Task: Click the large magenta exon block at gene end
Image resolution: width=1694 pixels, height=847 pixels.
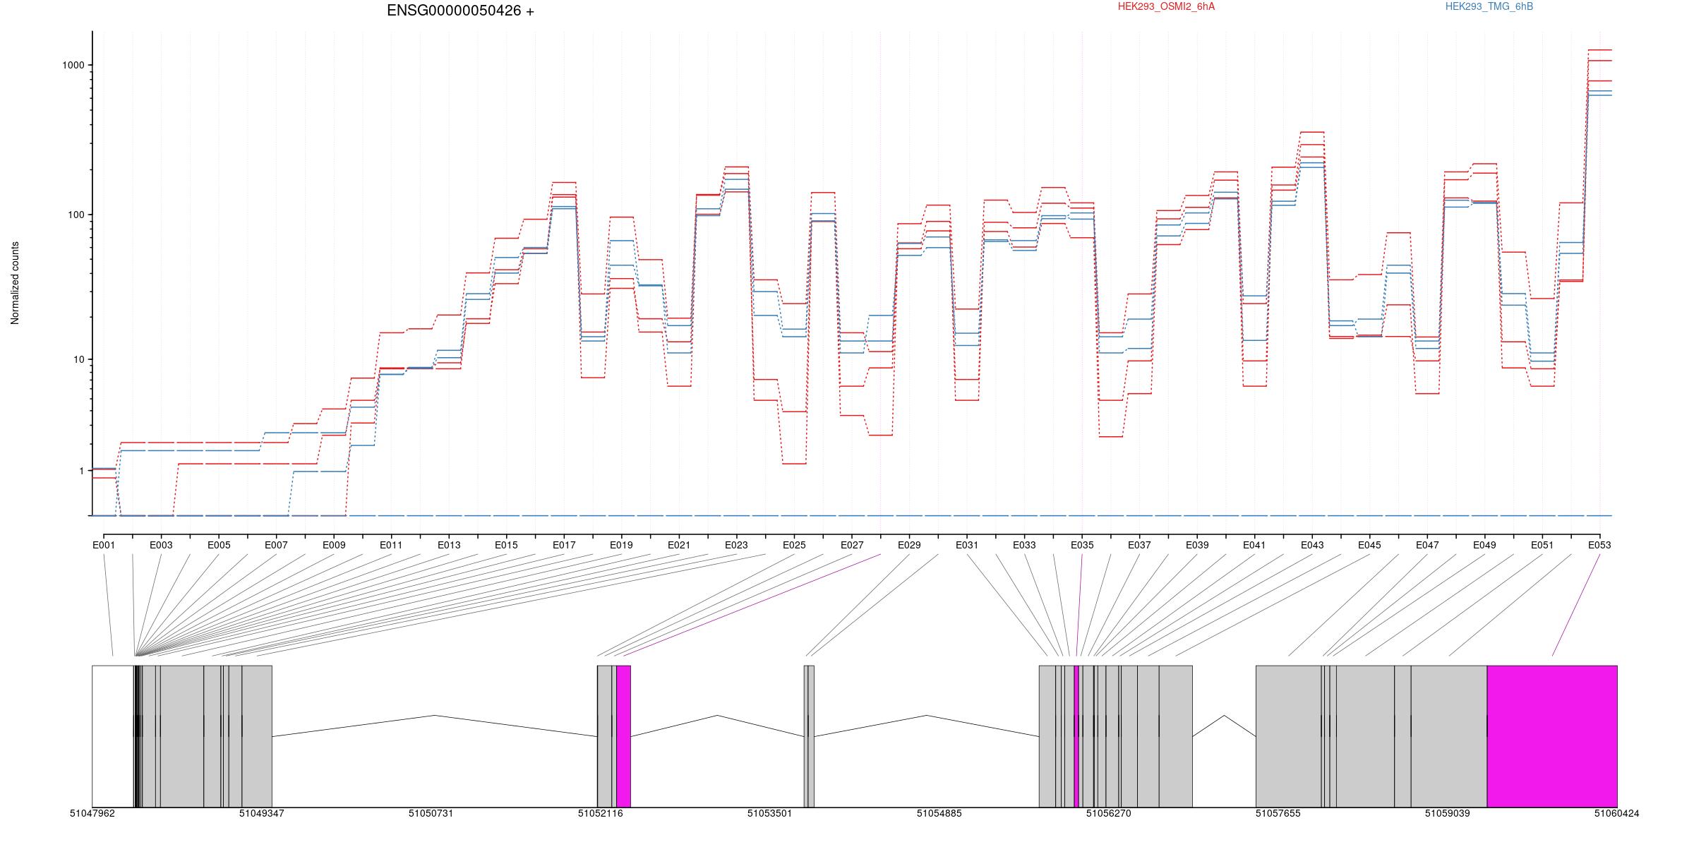Action: pyautogui.click(x=1552, y=736)
